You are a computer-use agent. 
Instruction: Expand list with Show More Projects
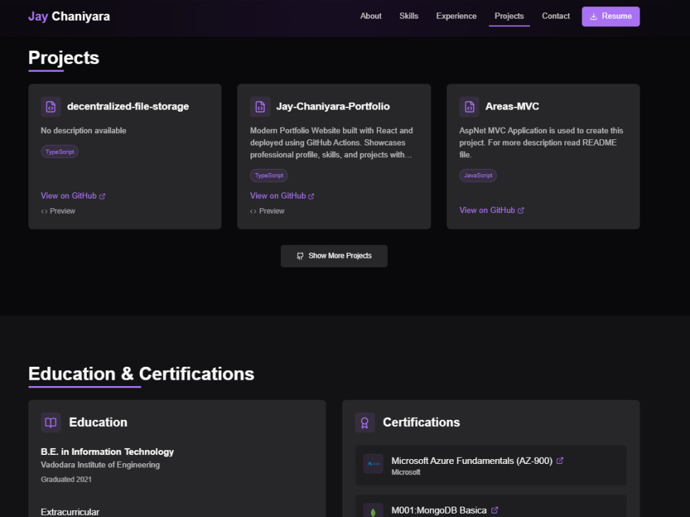click(334, 256)
